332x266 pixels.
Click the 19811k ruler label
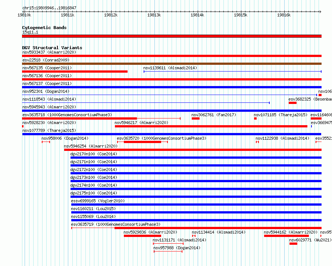[68, 15]
